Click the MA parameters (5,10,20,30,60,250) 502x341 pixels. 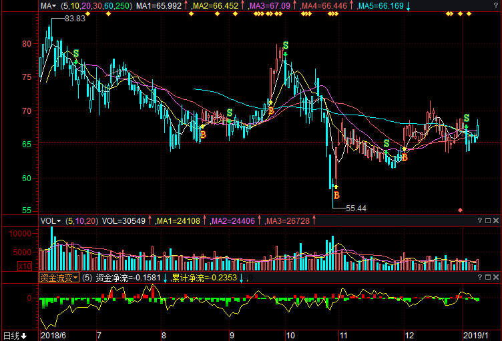coord(96,6)
